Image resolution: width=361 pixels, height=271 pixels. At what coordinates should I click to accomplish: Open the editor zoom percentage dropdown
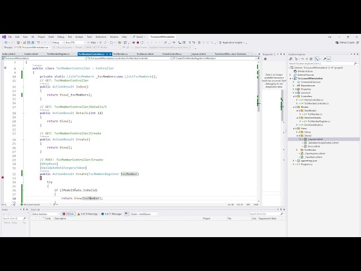pyautogui.click(x=7, y=204)
